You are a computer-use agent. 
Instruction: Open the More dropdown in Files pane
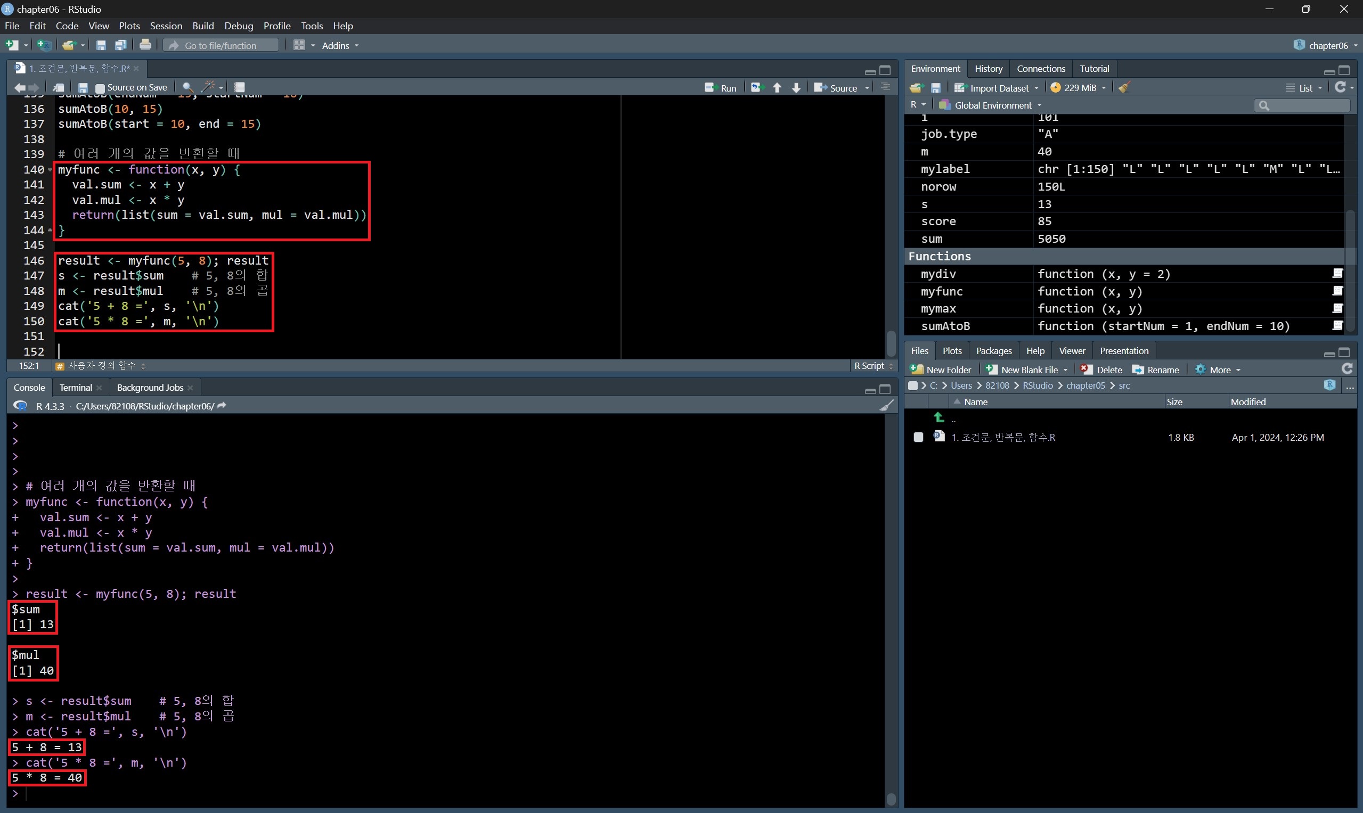point(1219,370)
